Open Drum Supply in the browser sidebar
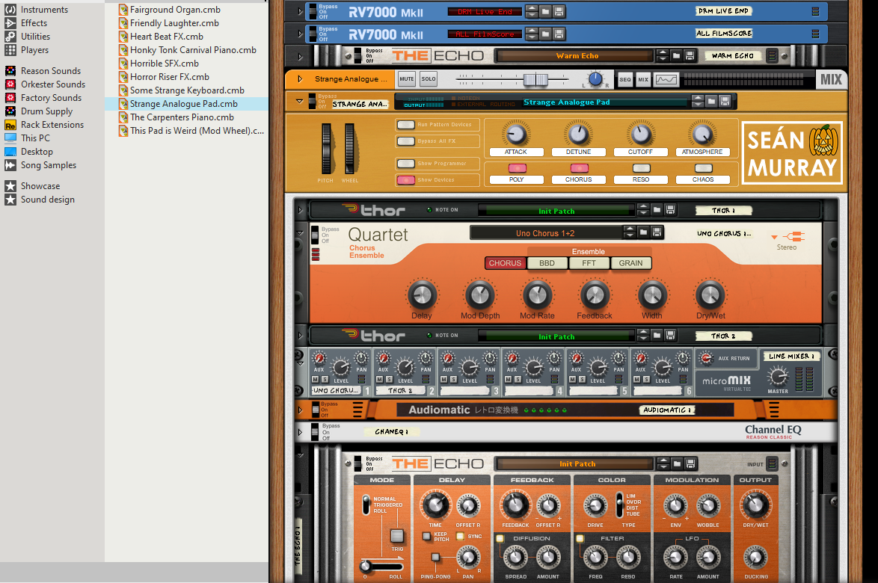Screen dimensions: 878x583 pyautogui.click(x=46, y=111)
